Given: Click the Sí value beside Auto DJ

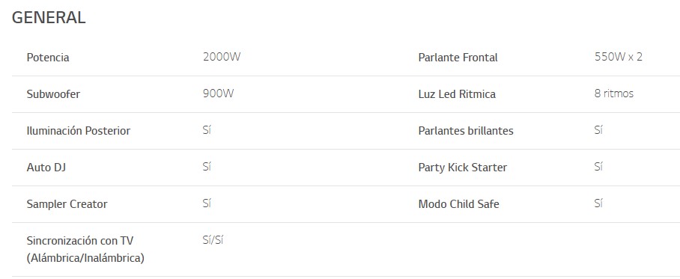Looking at the screenshot, I should click(x=207, y=167).
